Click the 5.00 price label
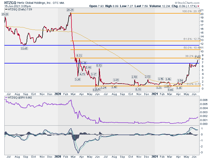This screenshot has height=159, width=212. coord(89,68)
